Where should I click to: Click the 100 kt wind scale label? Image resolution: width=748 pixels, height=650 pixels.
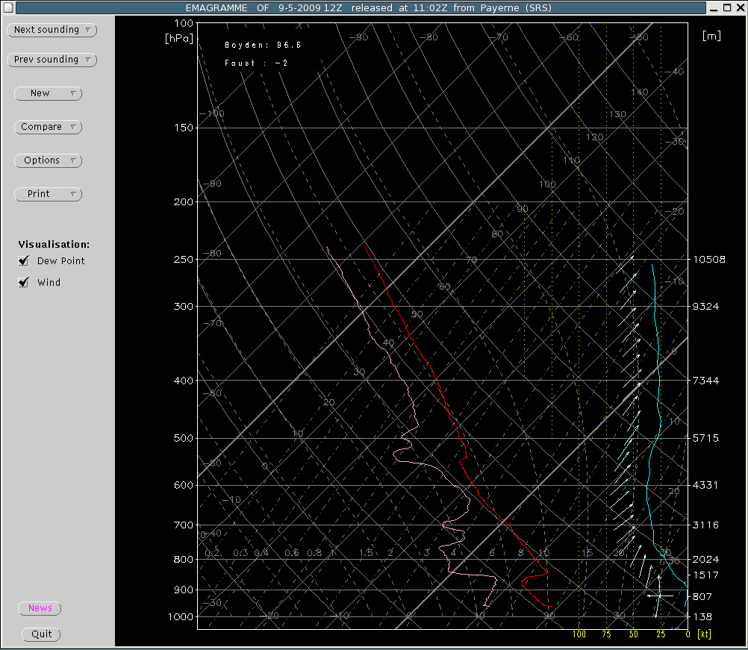click(x=579, y=634)
